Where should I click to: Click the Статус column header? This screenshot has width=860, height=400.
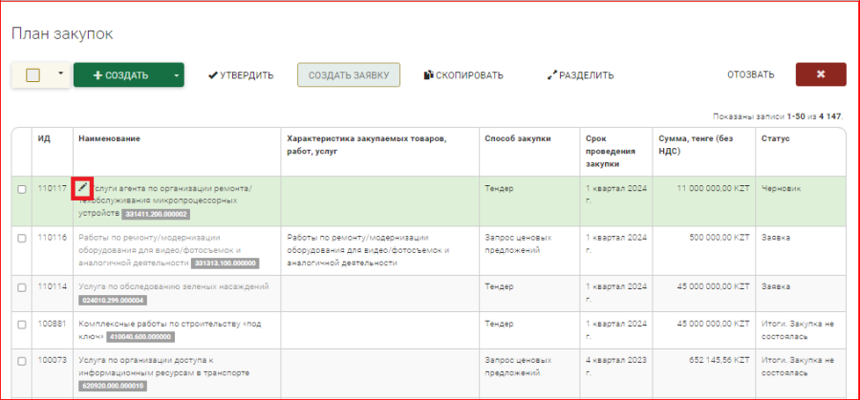click(x=775, y=139)
